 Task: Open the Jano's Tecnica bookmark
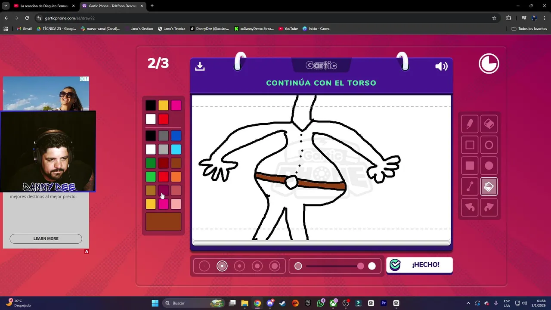(x=171, y=28)
